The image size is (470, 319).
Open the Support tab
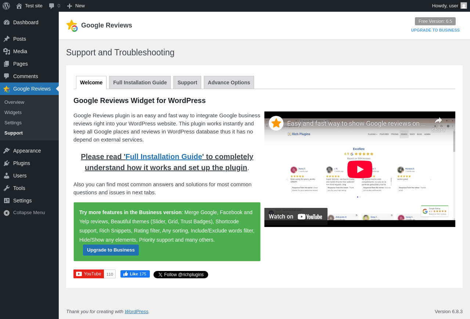pos(187,82)
